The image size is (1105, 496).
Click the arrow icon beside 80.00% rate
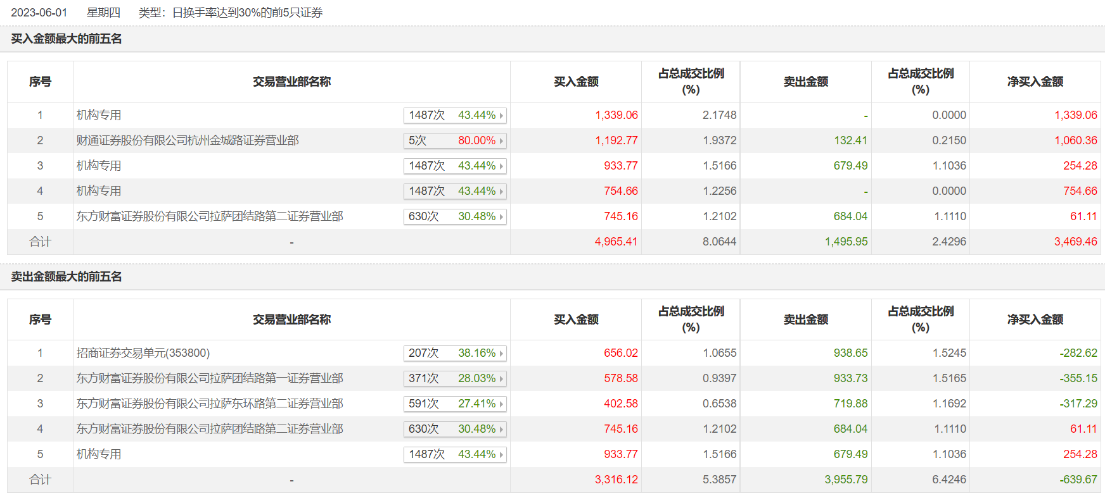point(501,141)
